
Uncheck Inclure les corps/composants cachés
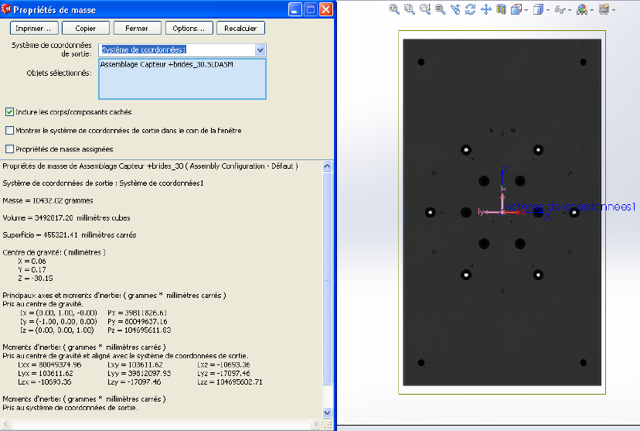9,111
